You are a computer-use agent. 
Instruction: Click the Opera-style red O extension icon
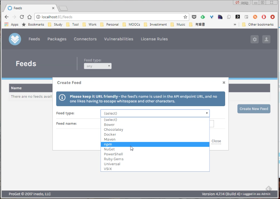(264, 17)
